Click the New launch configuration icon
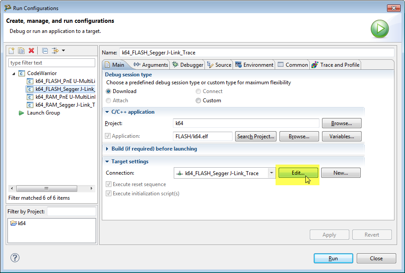The width and height of the screenshot is (405, 273). (12, 51)
